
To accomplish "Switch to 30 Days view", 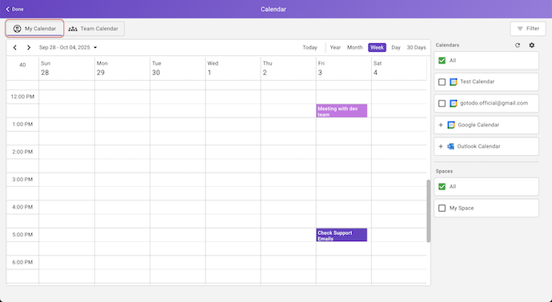I will pyautogui.click(x=416, y=47).
